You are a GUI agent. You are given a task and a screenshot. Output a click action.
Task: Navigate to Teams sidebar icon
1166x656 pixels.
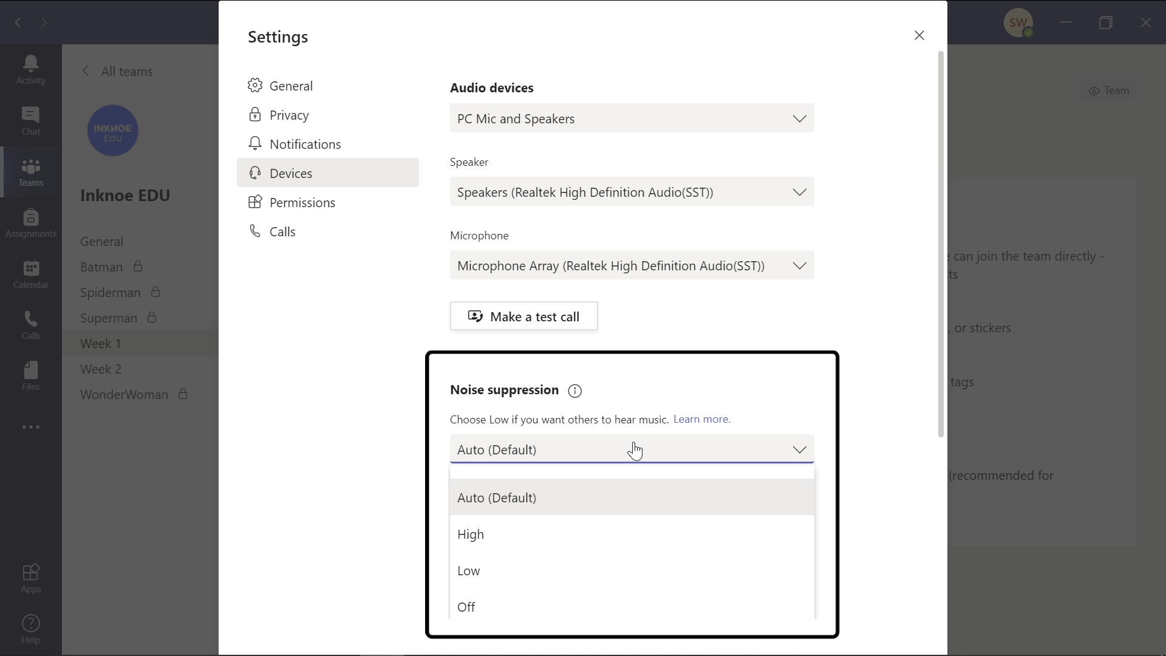(30, 171)
